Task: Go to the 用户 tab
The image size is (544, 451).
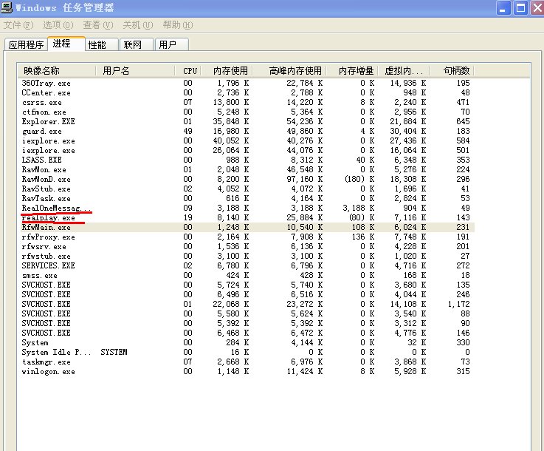Action: [168, 44]
